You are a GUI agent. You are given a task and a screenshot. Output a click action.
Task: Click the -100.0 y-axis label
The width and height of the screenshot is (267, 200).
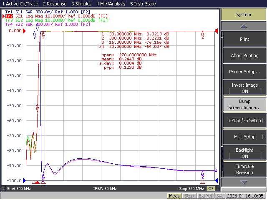pos(14,180)
